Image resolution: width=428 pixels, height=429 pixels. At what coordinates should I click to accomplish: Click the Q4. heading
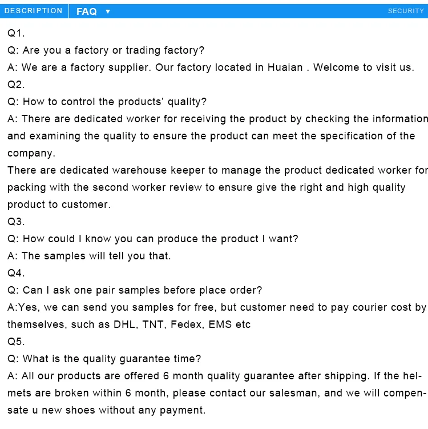16,273
